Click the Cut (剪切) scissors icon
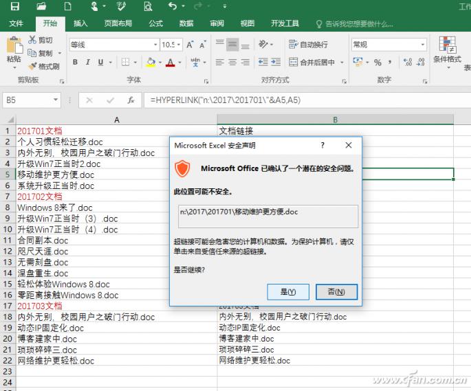This screenshot has width=471, height=391. point(32,40)
